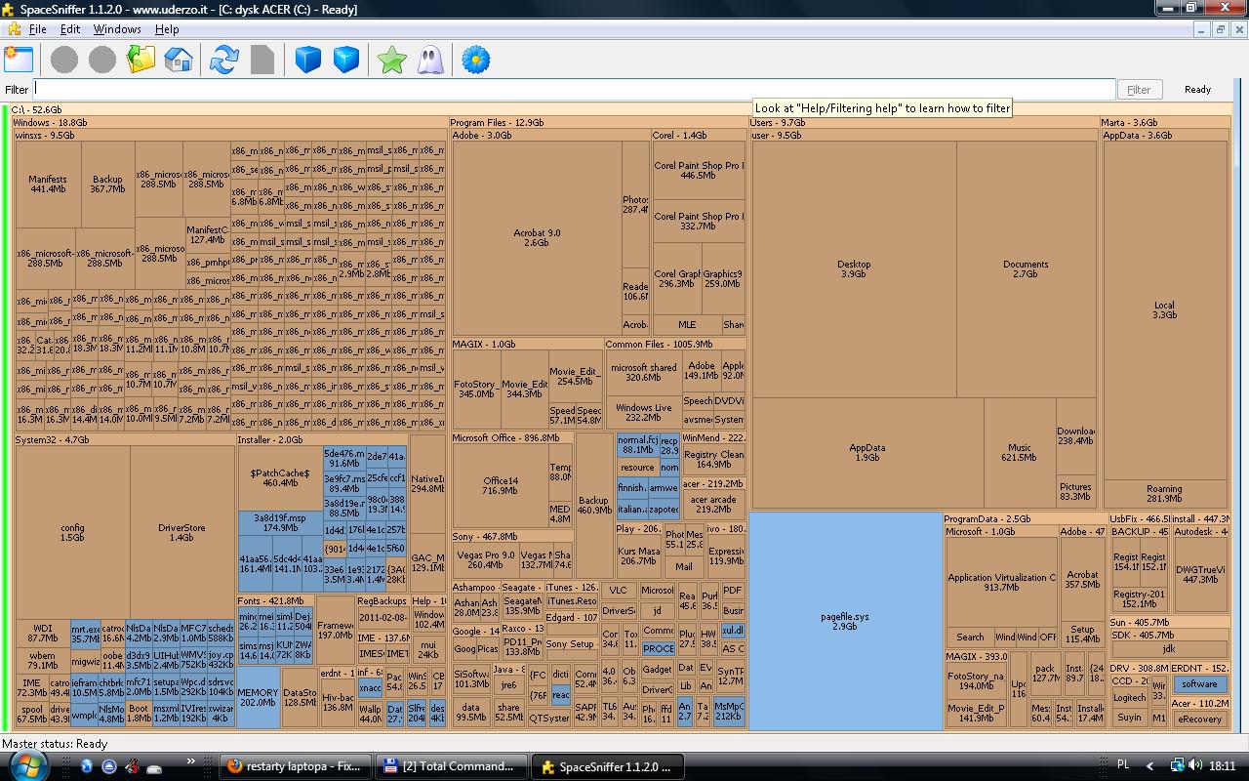Select the pagefile.sys 2.9Gb block

point(845,621)
